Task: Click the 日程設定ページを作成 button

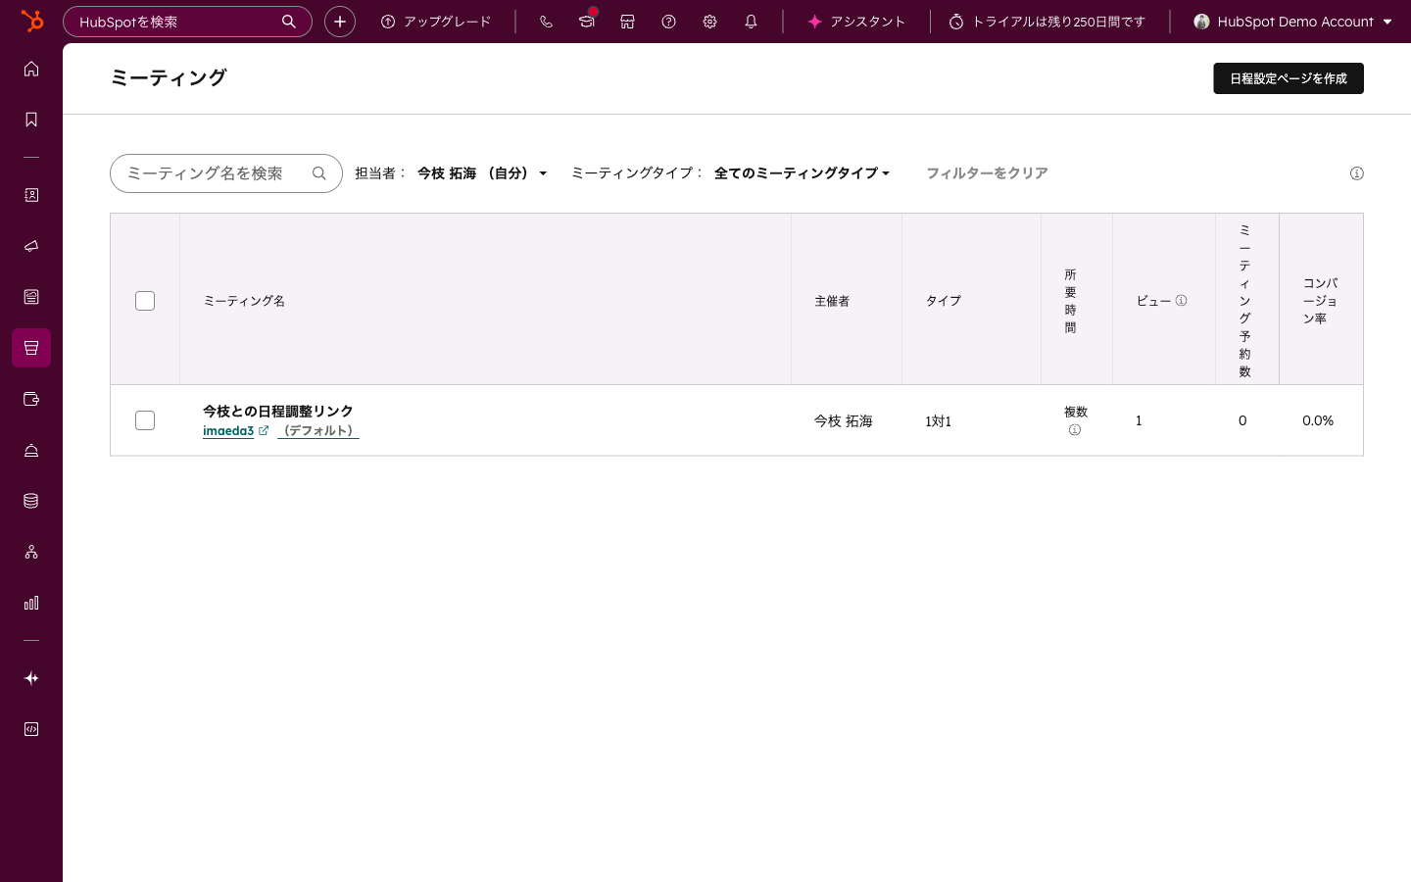Action: [1289, 78]
